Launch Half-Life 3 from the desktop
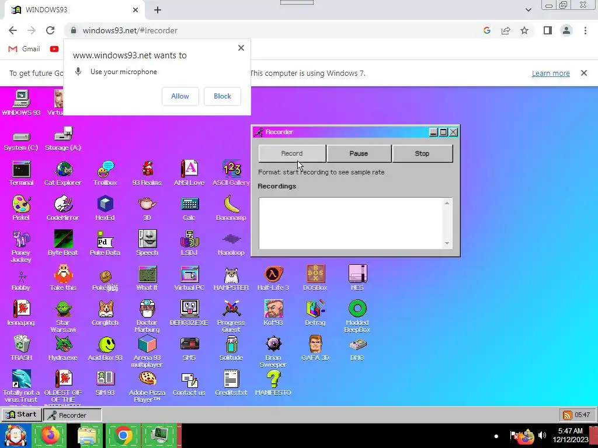598x448 pixels. tap(273, 278)
